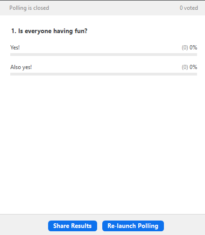205x235 pixels.
Task: Click the result bar under 'Yes!'
Action: [104, 55]
